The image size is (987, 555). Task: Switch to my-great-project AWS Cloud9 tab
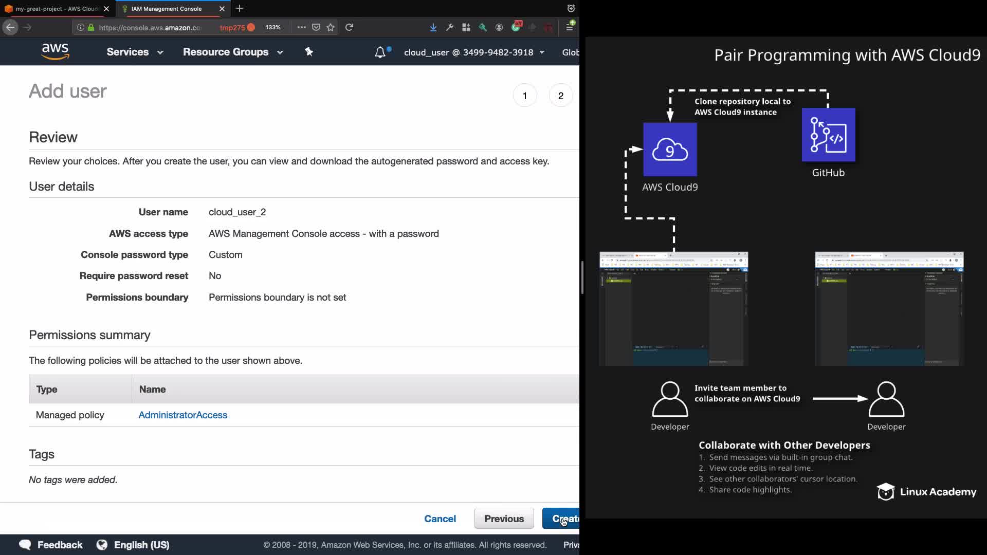(56, 9)
